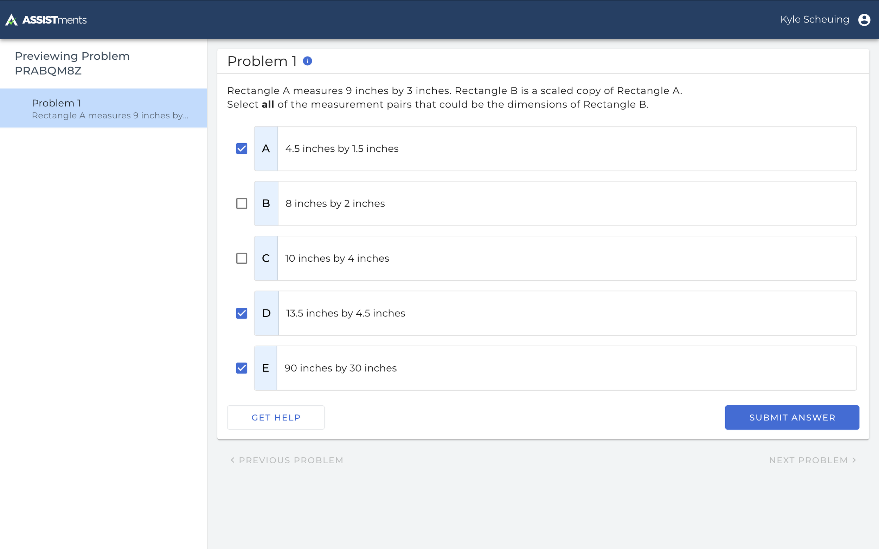Uncheck option D checkbox
The image size is (879, 549).
tap(242, 313)
